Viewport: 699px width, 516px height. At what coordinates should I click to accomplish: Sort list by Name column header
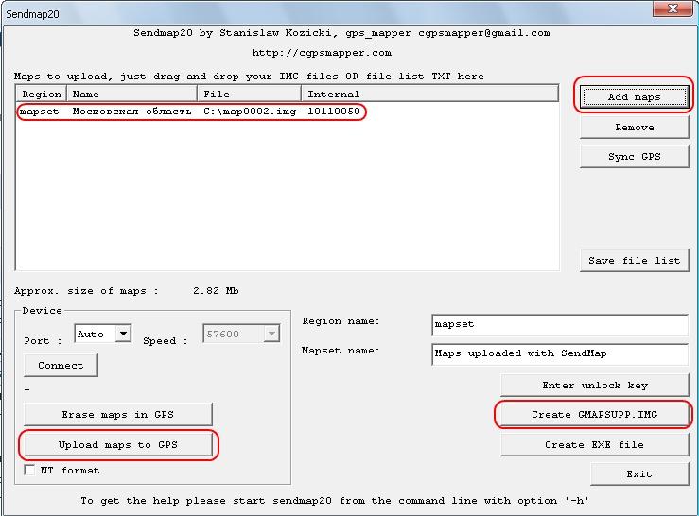point(132,94)
